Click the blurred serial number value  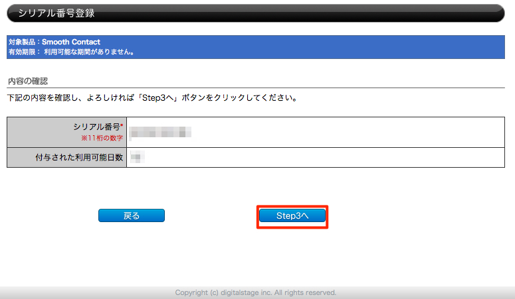161,133
